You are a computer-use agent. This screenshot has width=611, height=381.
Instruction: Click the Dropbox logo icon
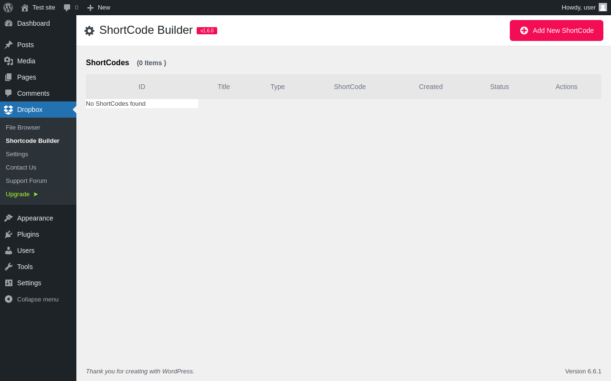tap(9, 110)
